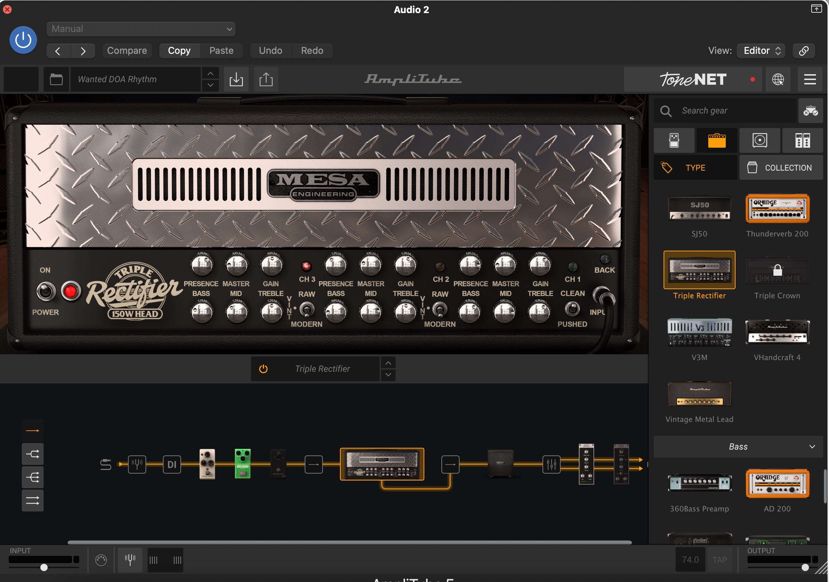Image resolution: width=829 pixels, height=582 pixels.
Task: Toggle the amp ON power switch
Action: click(x=46, y=291)
